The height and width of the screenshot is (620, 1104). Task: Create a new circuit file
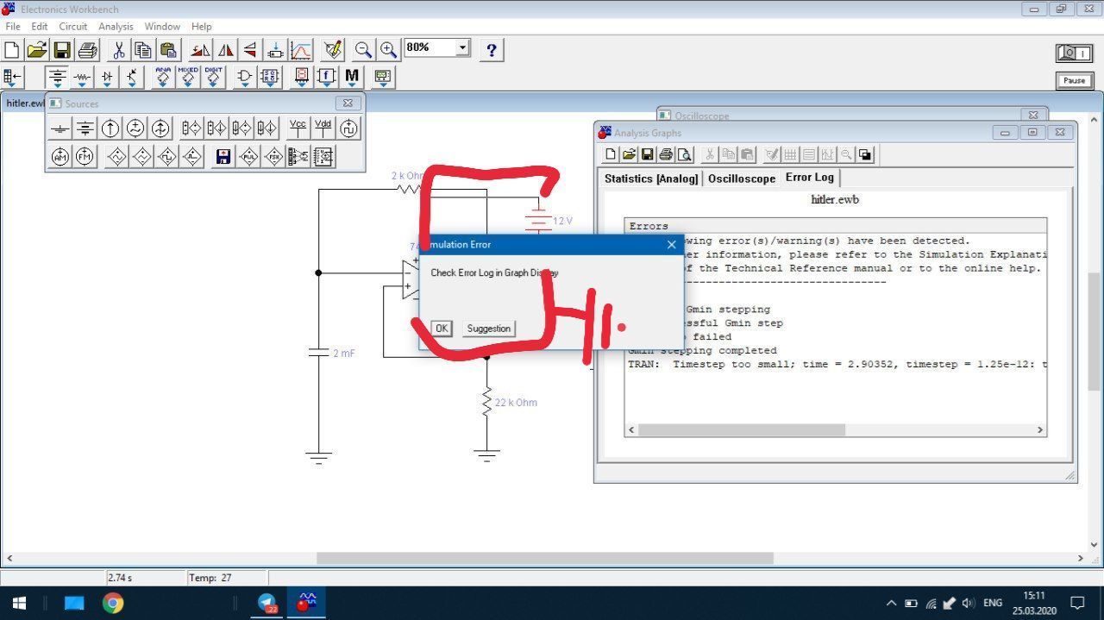click(12, 50)
